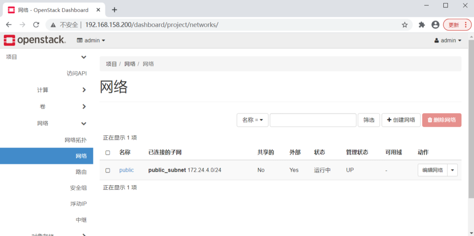Close the OpenStack Dashboard tab
The image size is (474, 236).
coord(99,10)
